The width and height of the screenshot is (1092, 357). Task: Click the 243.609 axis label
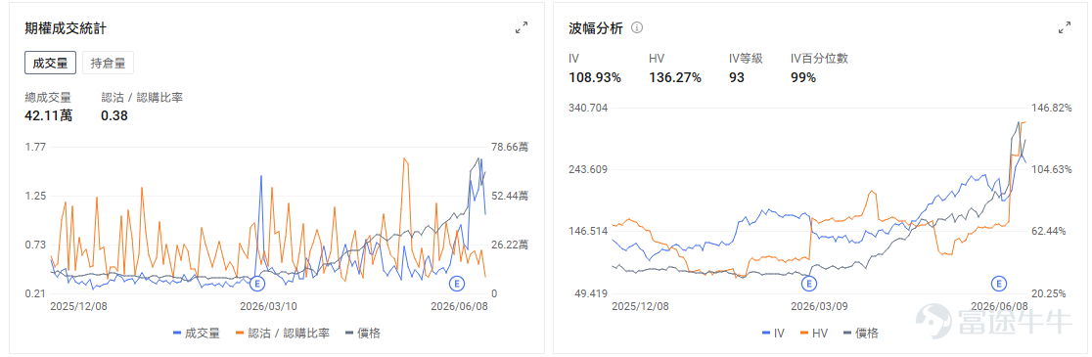[x=588, y=169]
